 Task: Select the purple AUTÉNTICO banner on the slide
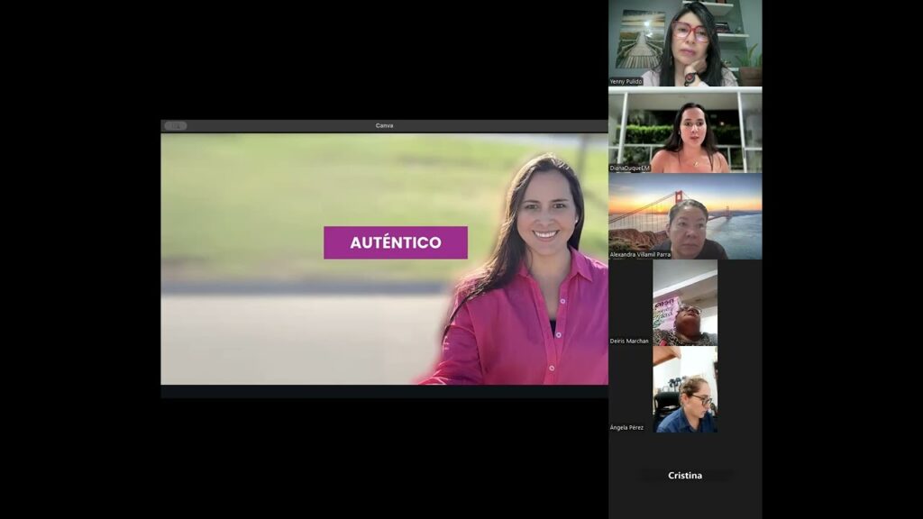(x=395, y=242)
